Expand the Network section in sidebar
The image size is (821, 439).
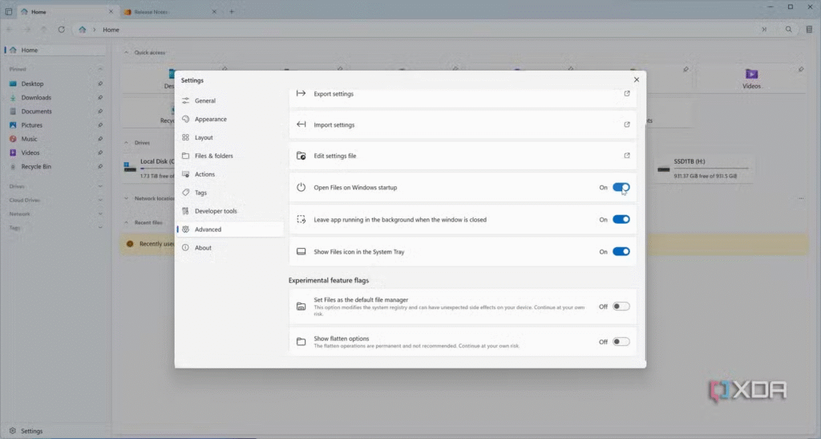point(100,214)
